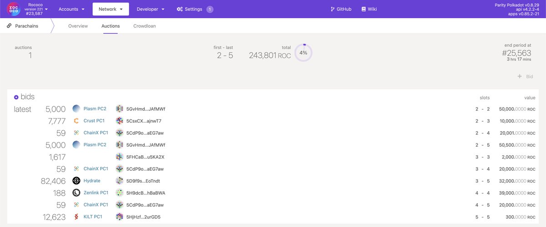546x227 pixels.
Task: Open the Wiki link
Action: [369, 9]
